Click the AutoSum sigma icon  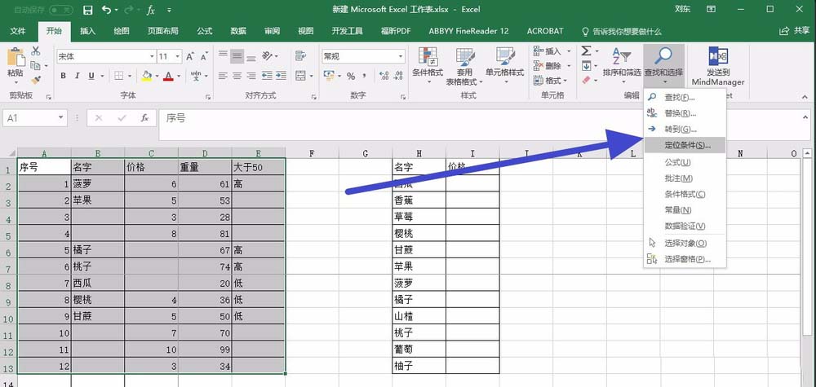click(x=587, y=51)
